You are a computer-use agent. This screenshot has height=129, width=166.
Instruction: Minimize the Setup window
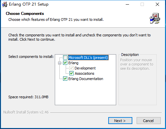[x=127, y=4]
